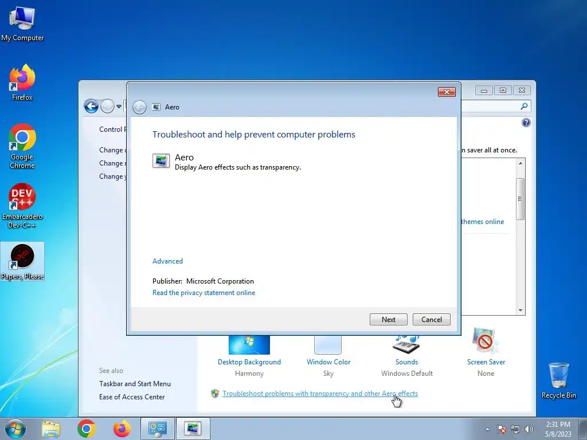Select Papers, Please desktop shortcut
The image size is (587, 440).
coord(22,261)
